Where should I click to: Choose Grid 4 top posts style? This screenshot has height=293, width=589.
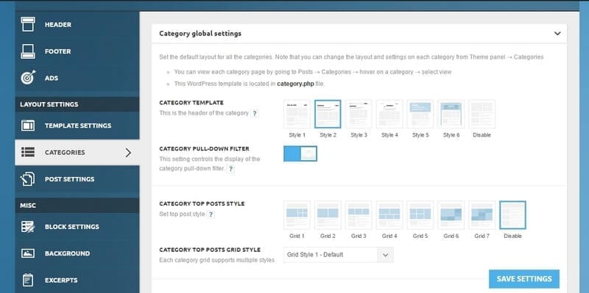389,215
